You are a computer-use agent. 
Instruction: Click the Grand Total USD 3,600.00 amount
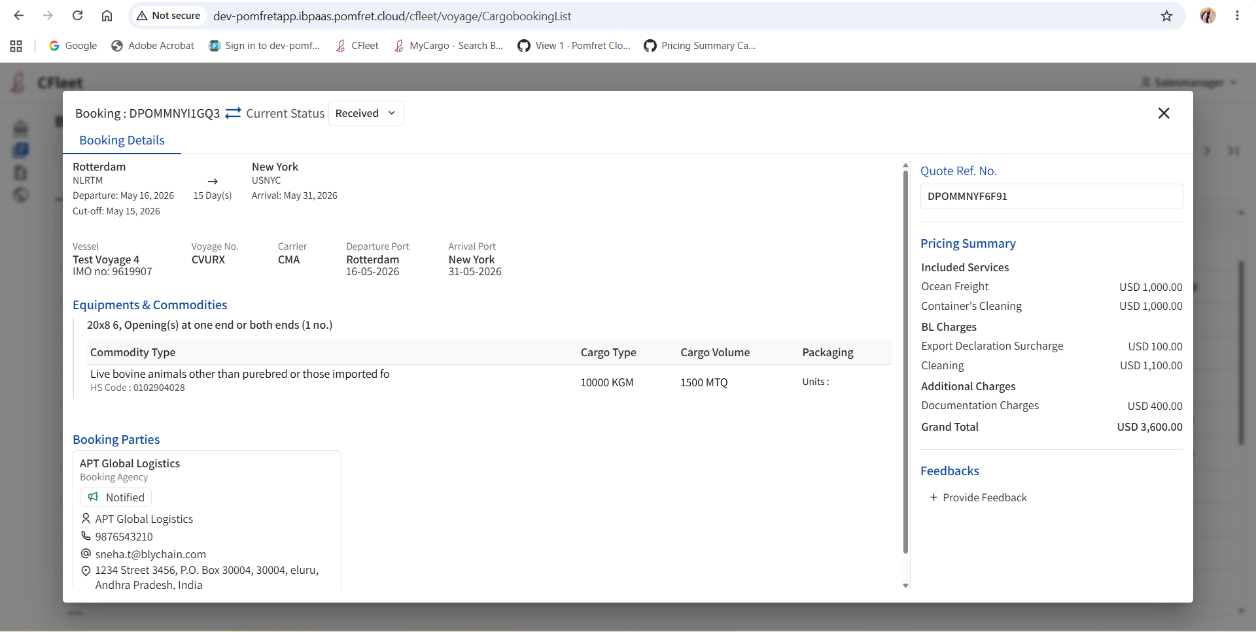coord(1149,427)
